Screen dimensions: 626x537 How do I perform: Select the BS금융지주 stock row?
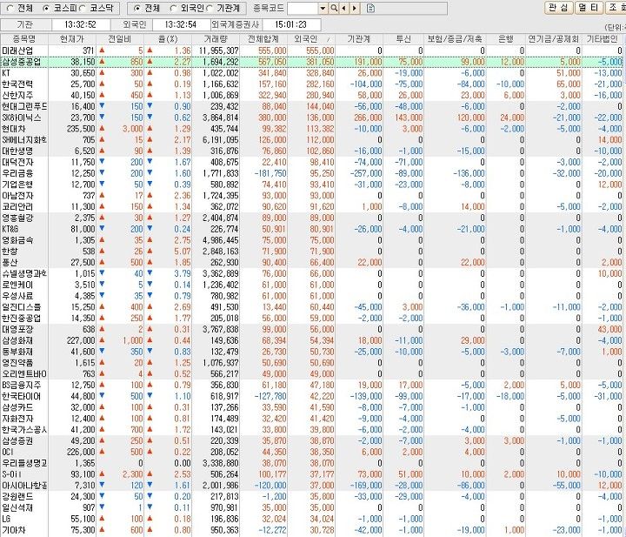click(311, 386)
